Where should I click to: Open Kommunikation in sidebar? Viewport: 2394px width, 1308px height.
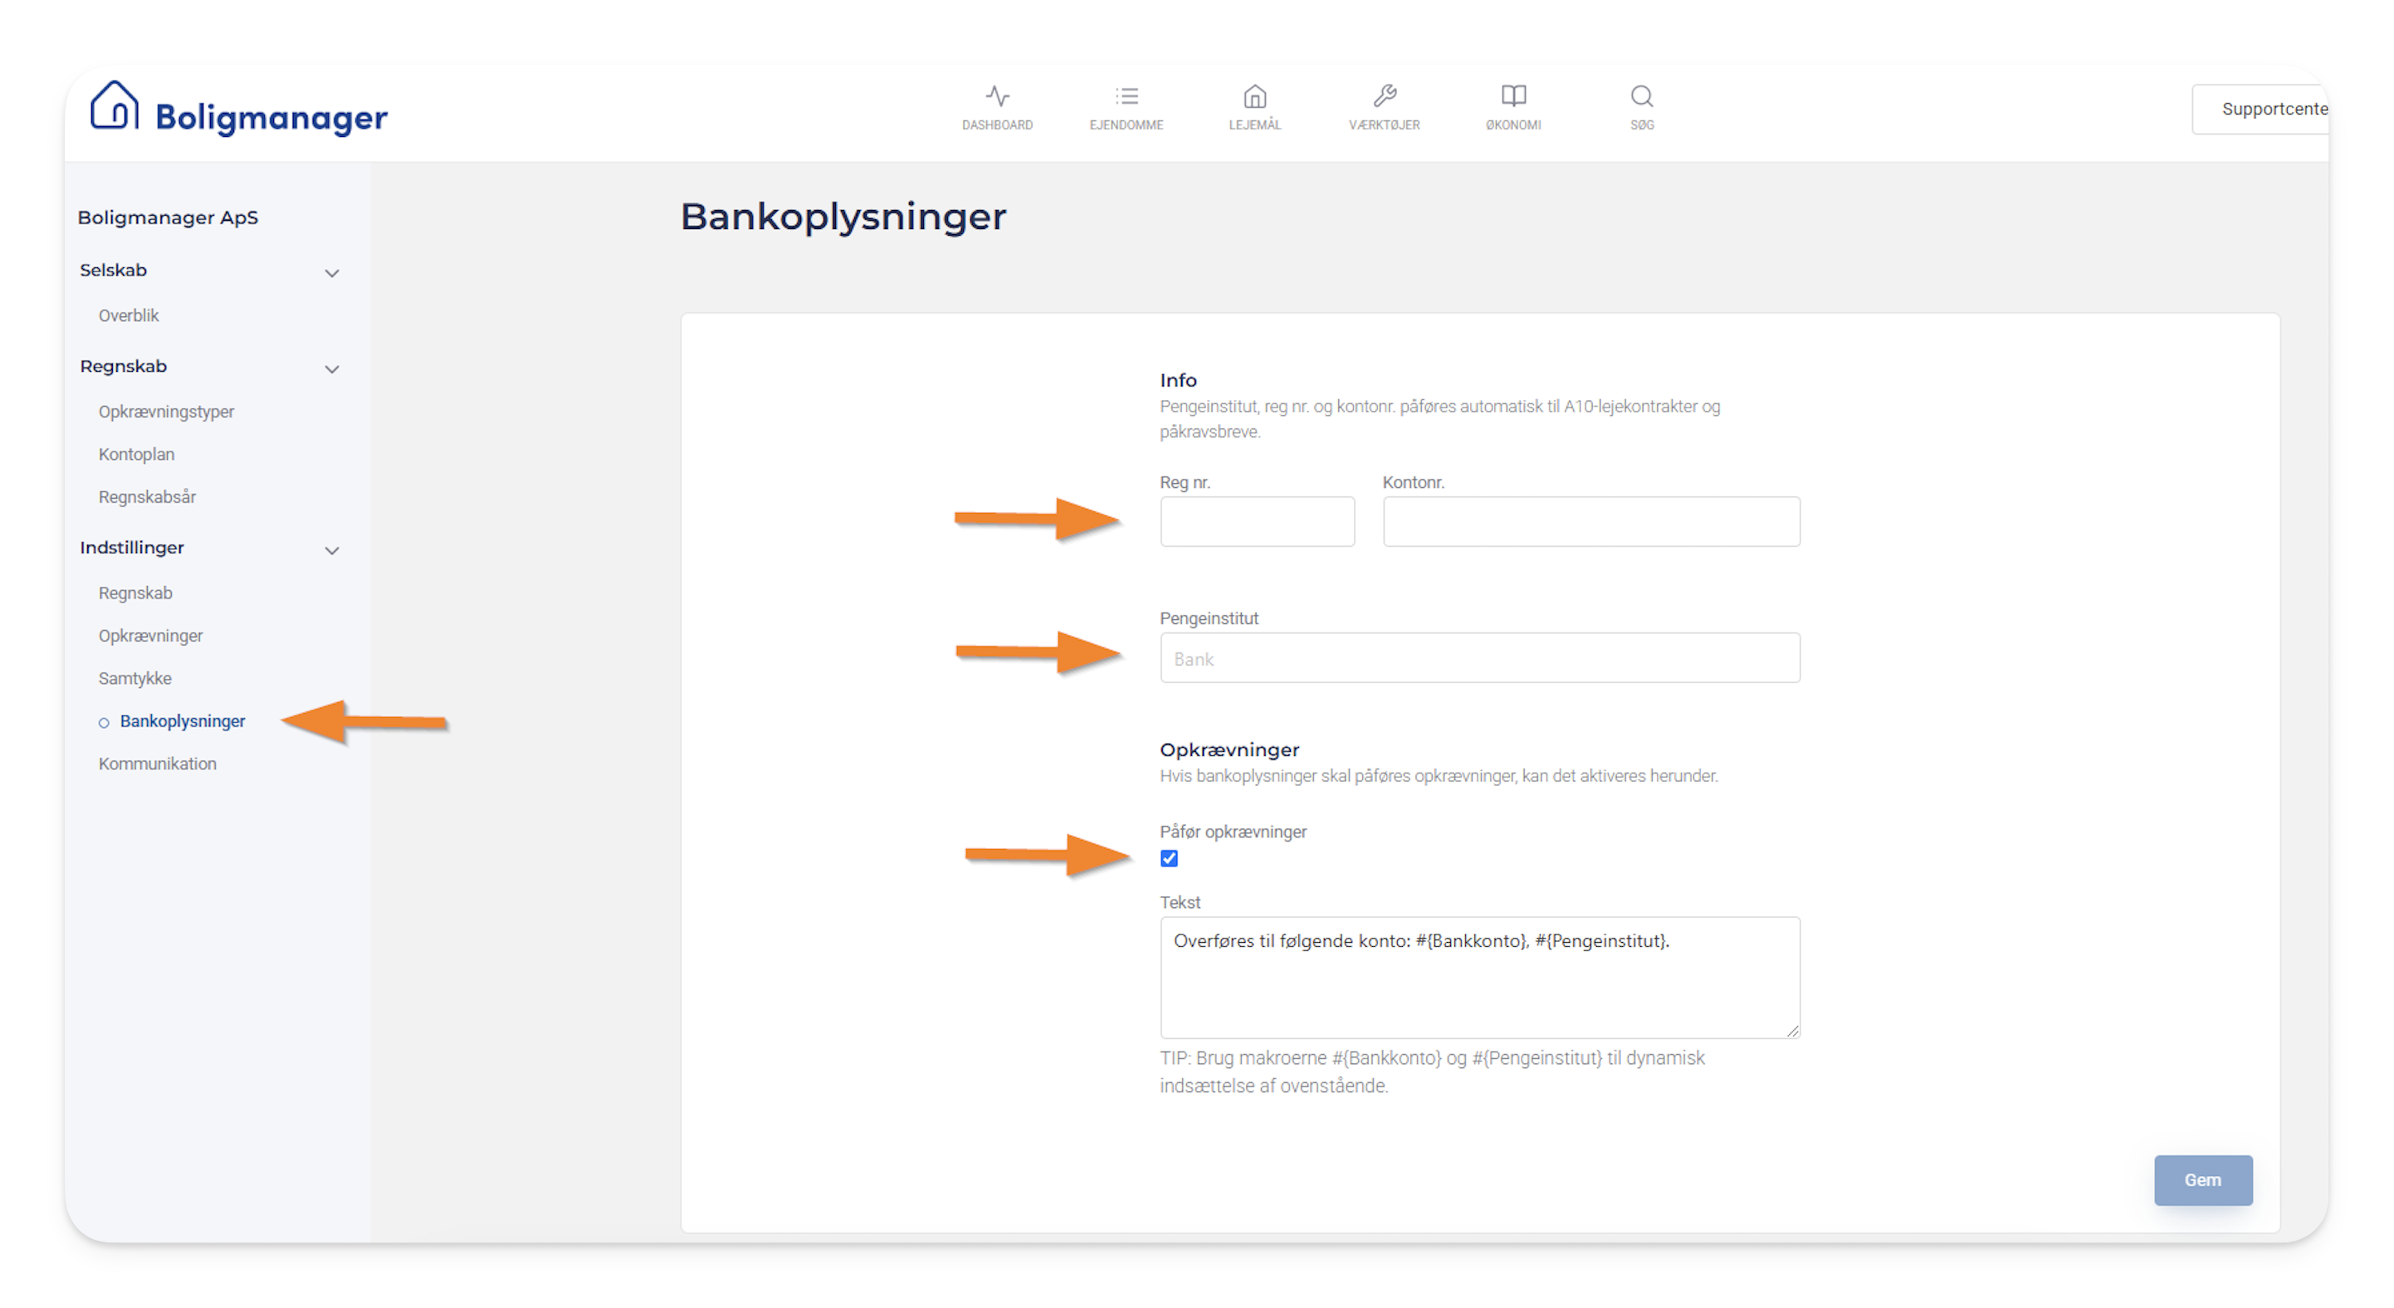pos(157,764)
